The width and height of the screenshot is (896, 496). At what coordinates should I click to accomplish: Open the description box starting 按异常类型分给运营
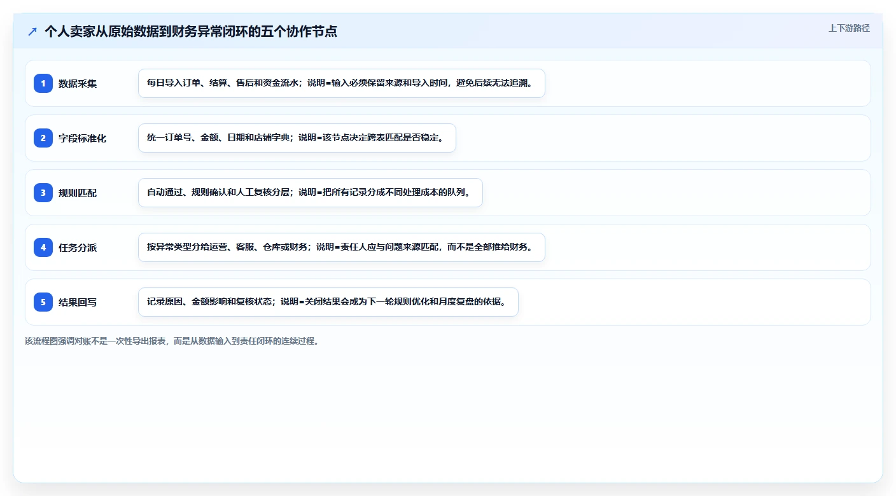point(342,247)
